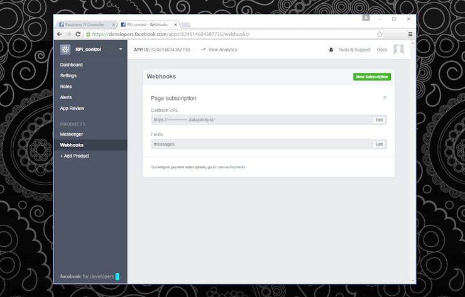
Task: Close the Page subscription panel
Action: click(x=385, y=97)
